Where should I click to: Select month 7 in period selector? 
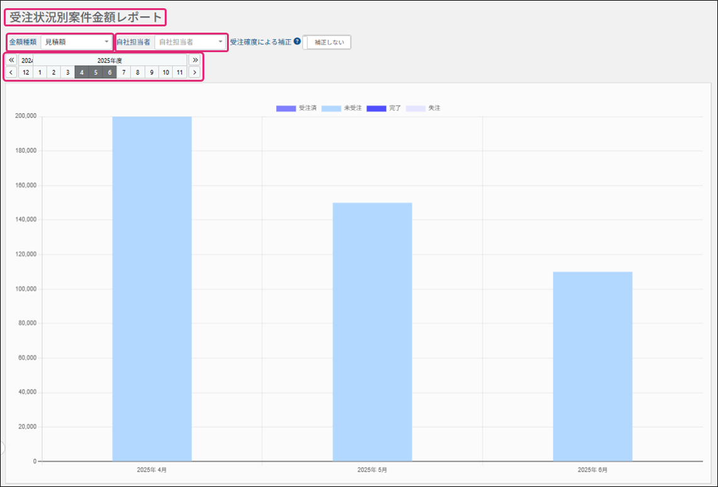tap(124, 72)
